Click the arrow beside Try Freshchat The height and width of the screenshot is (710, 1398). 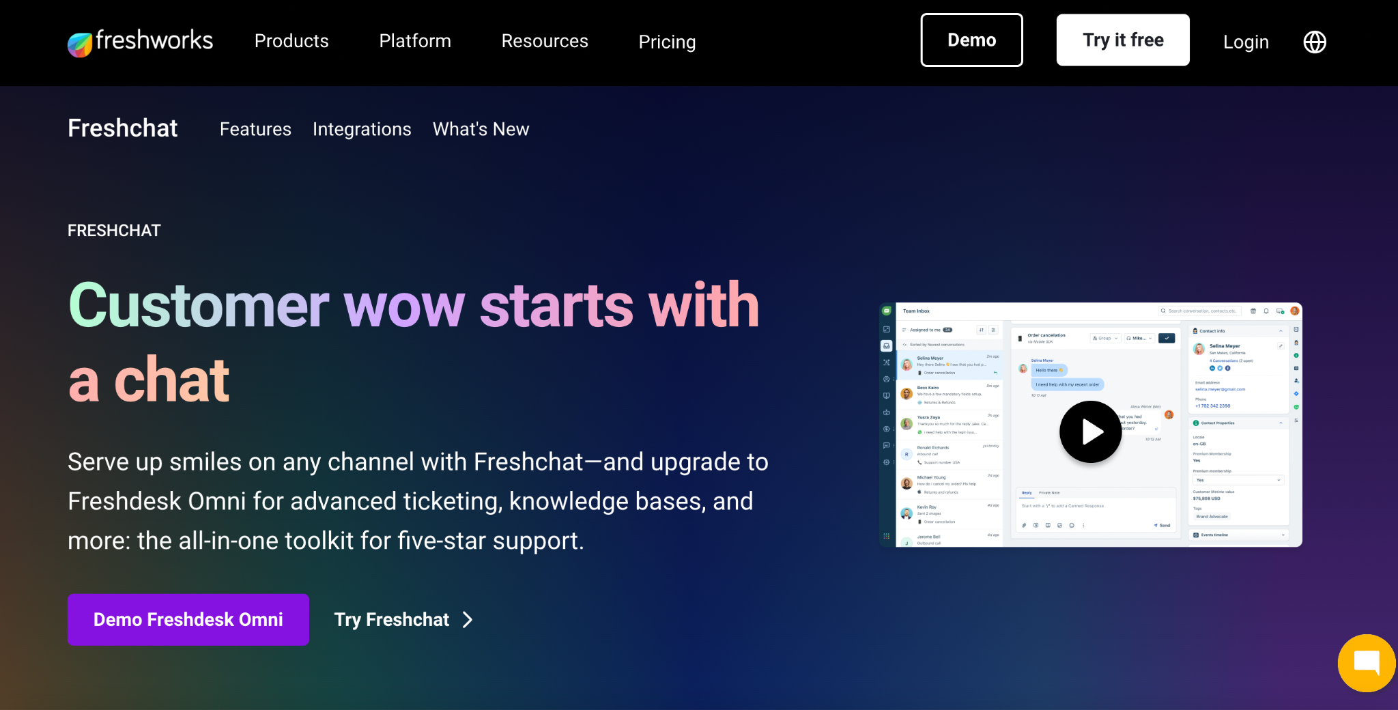[468, 620]
